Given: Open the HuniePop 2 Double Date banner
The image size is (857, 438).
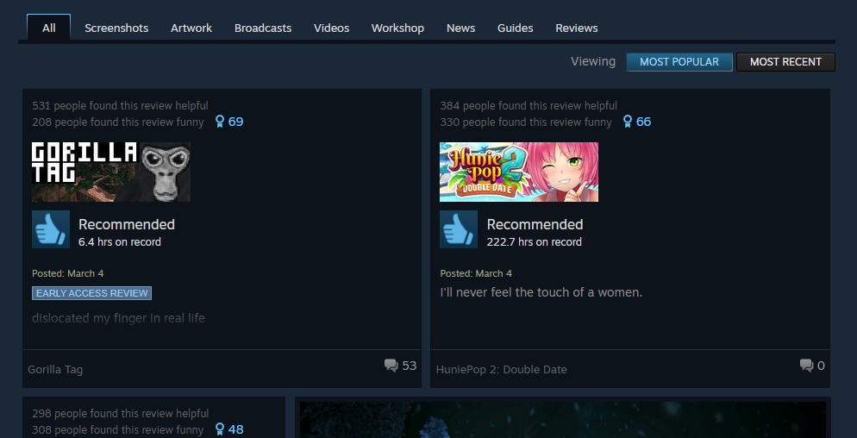Looking at the screenshot, I should (519, 172).
